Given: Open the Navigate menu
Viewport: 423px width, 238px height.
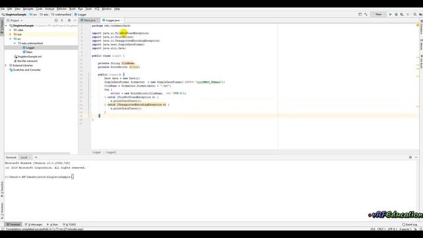Looking at the screenshot, I should click(x=28, y=9).
